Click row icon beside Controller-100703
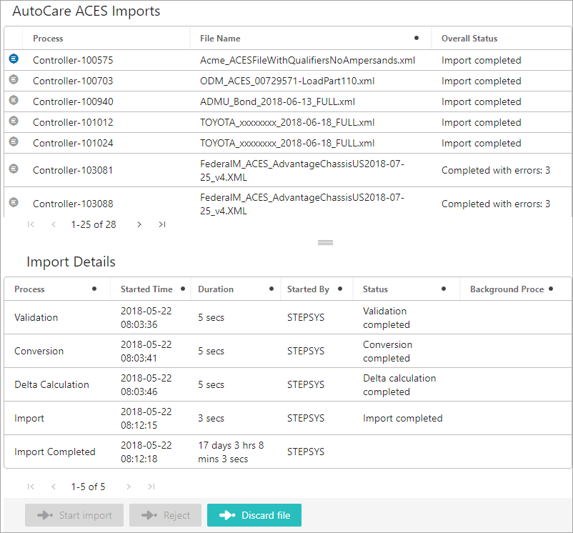 click(14, 79)
